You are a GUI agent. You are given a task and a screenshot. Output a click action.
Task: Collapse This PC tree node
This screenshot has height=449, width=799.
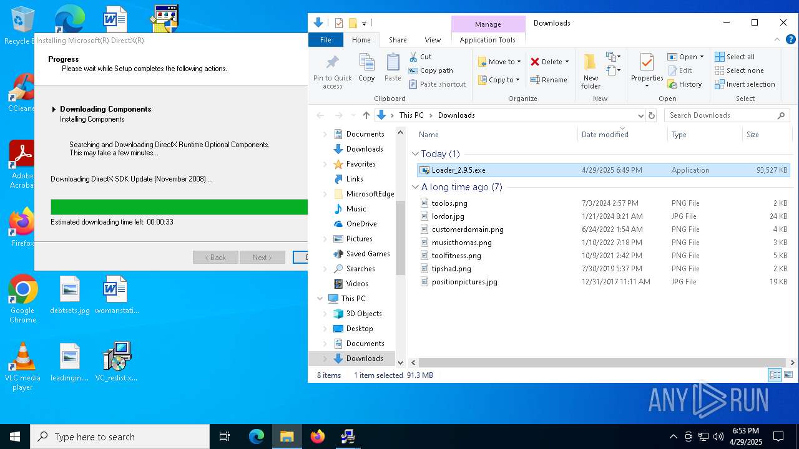pyautogui.click(x=320, y=299)
